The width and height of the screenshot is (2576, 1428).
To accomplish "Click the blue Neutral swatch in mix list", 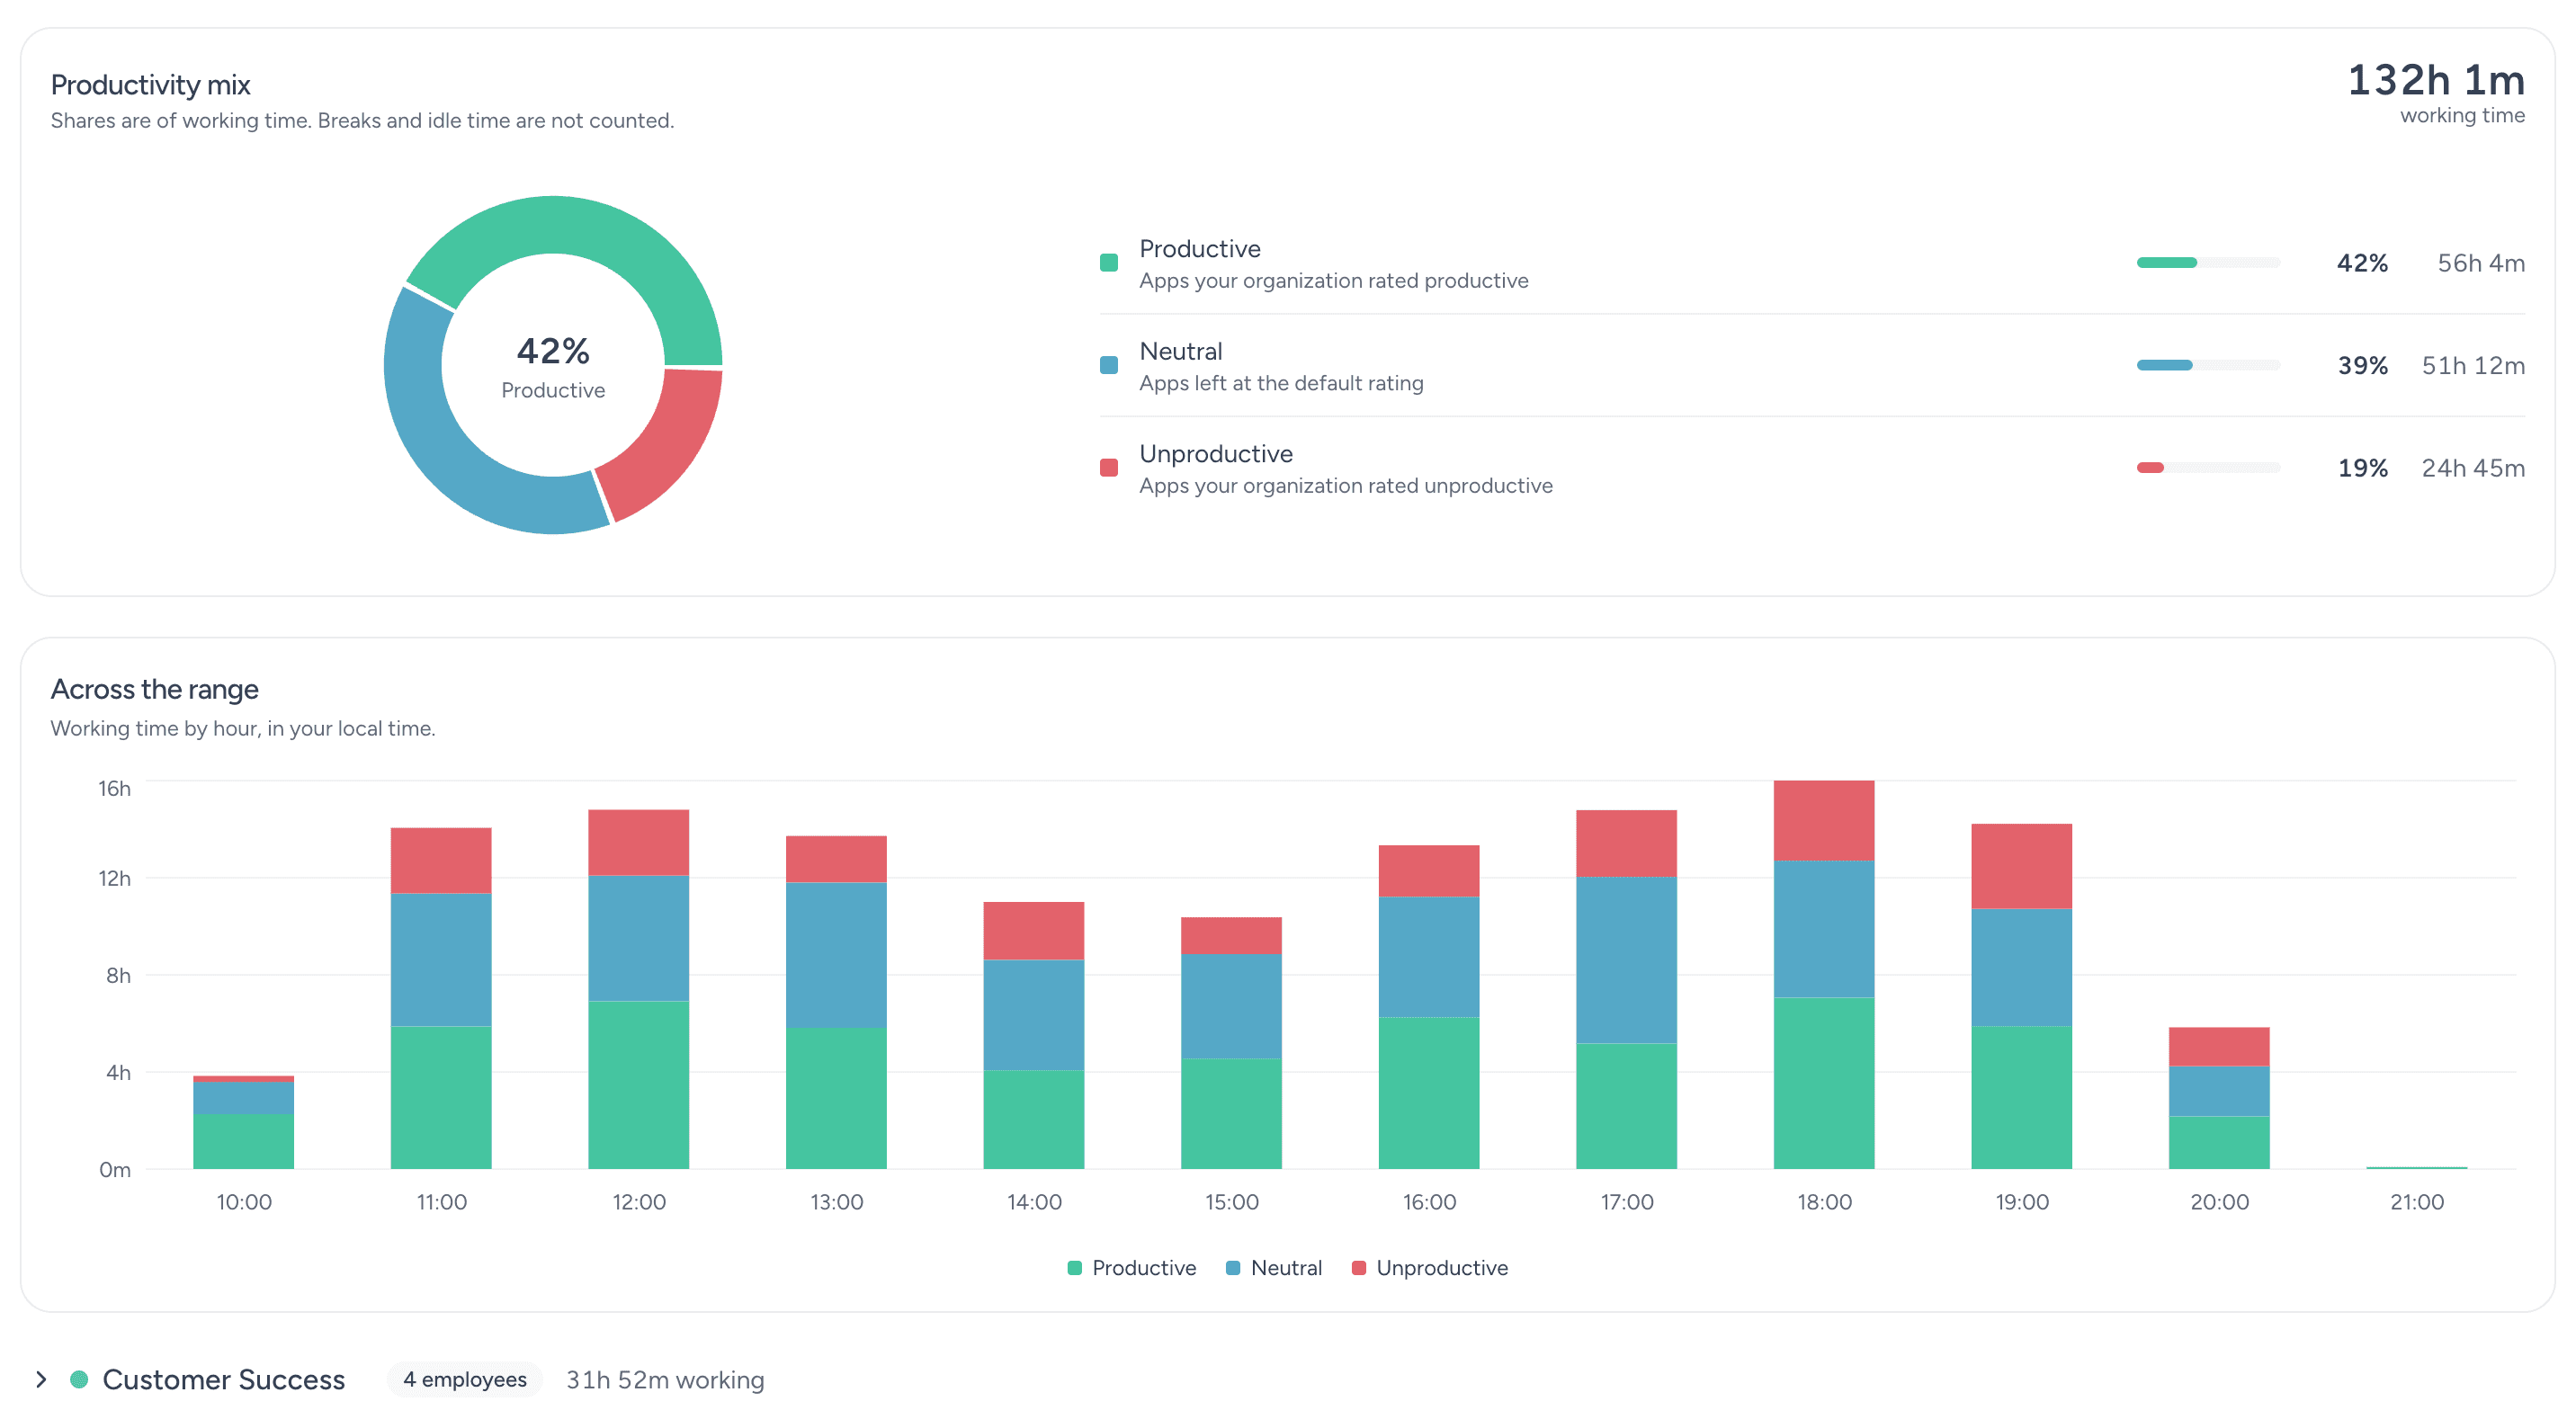I will (x=1108, y=365).
